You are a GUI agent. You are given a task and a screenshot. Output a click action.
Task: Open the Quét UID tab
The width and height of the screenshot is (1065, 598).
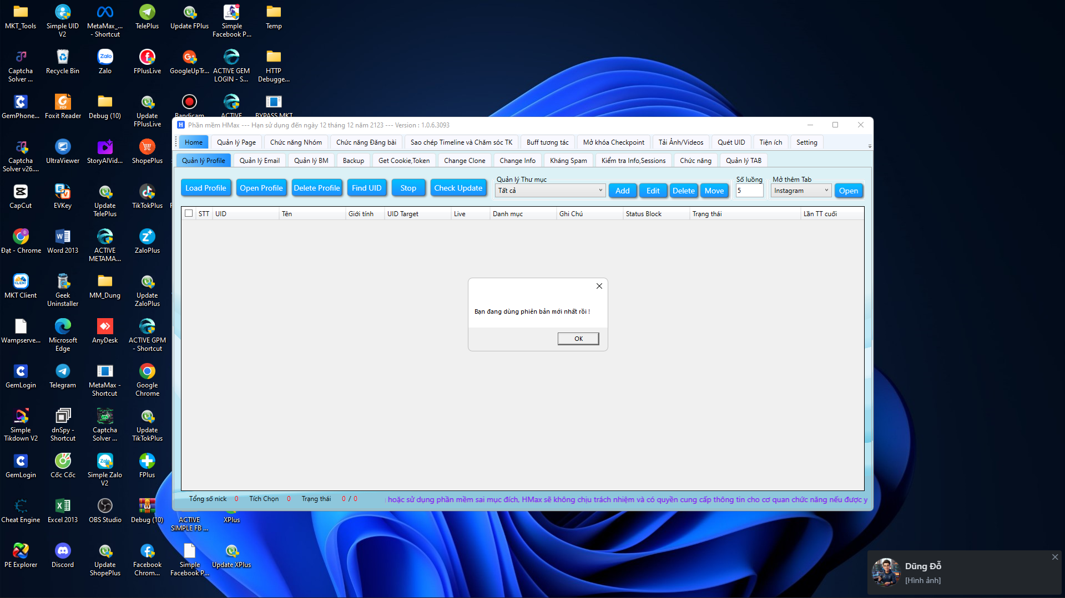731,142
